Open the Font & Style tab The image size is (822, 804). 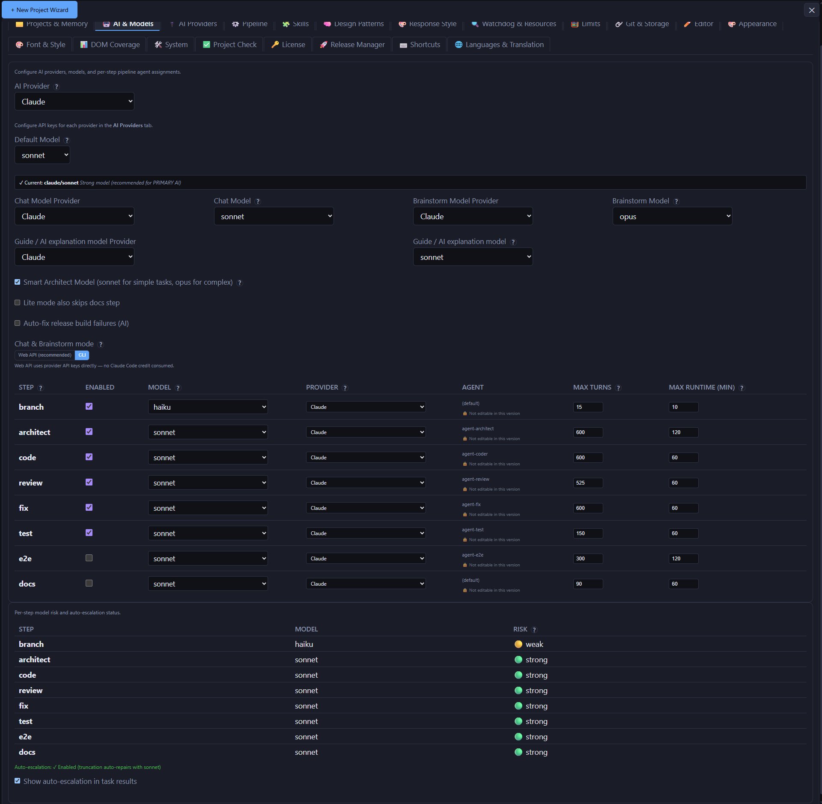[40, 45]
